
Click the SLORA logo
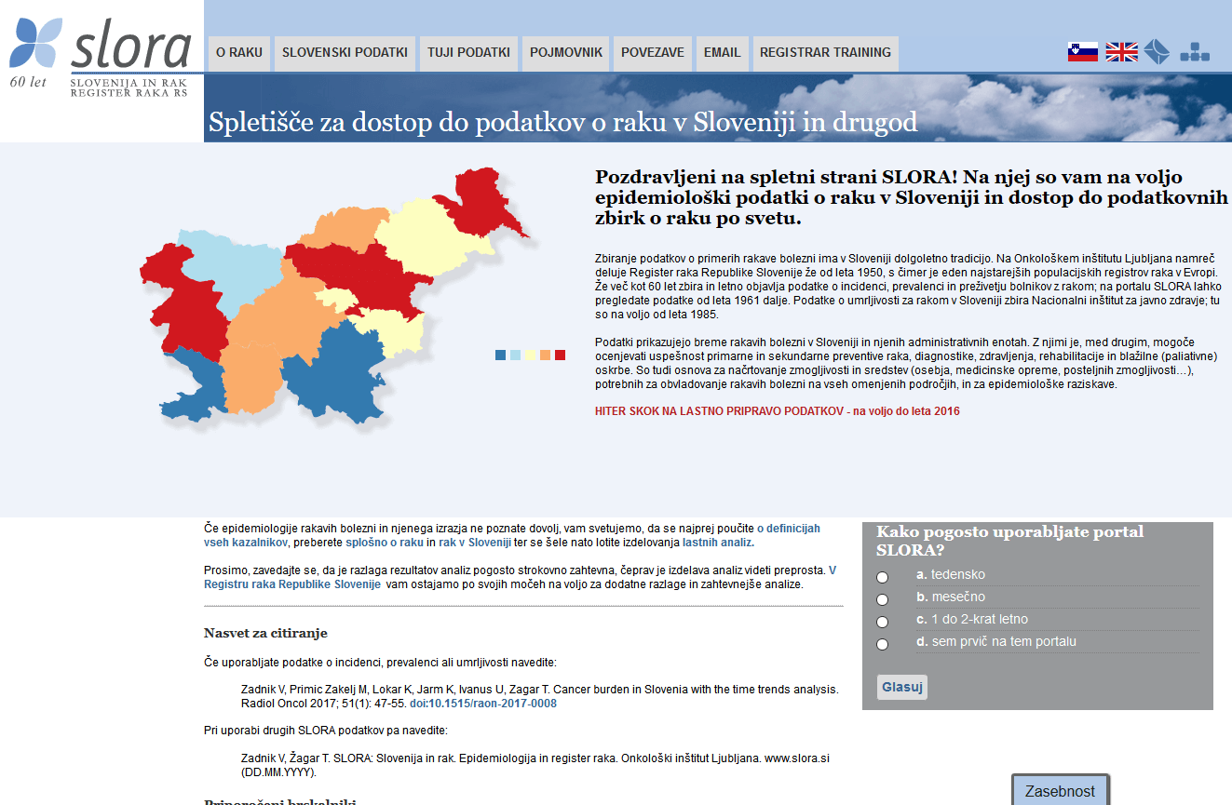(101, 56)
